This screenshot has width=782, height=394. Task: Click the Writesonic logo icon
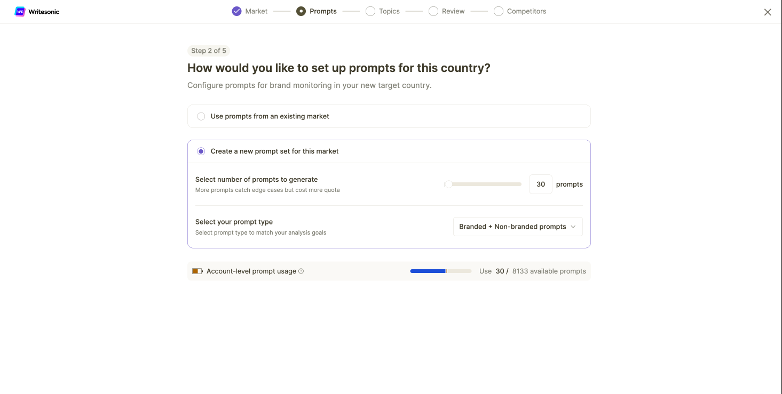tap(20, 12)
